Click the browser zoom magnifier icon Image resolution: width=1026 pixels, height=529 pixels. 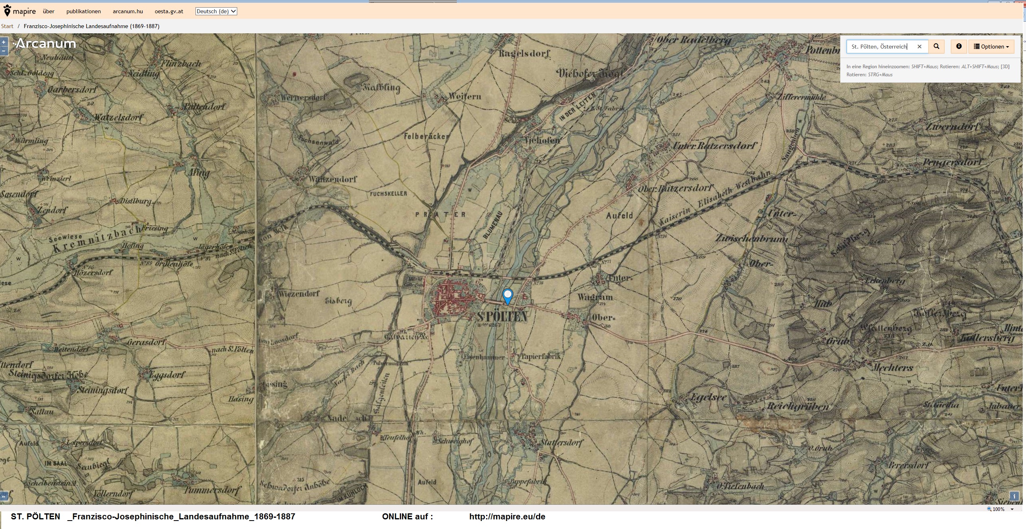(x=989, y=509)
